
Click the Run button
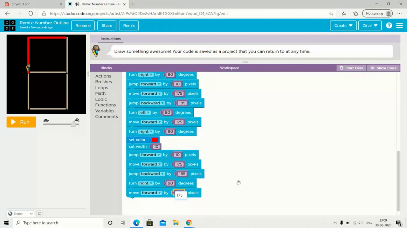pos(21,122)
